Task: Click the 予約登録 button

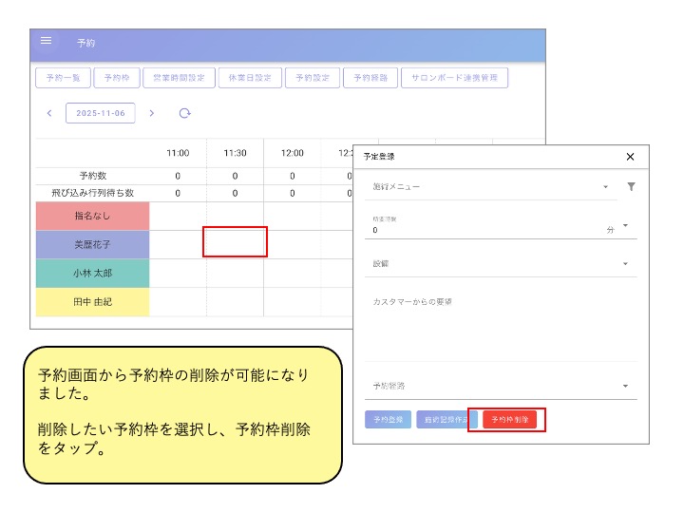Action: (389, 419)
